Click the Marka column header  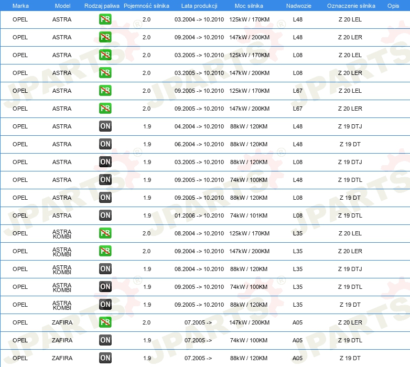20,6
